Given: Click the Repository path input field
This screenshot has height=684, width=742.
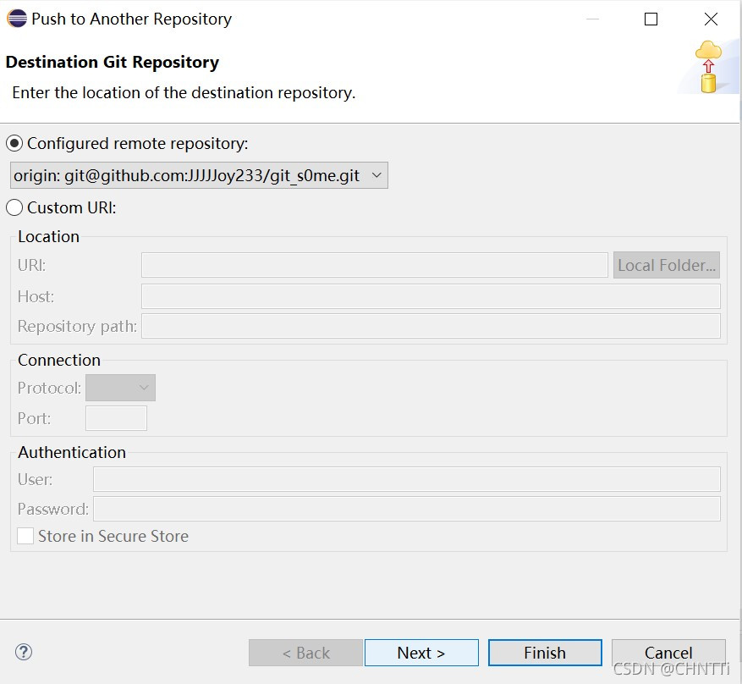Looking at the screenshot, I should (x=431, y=326).
